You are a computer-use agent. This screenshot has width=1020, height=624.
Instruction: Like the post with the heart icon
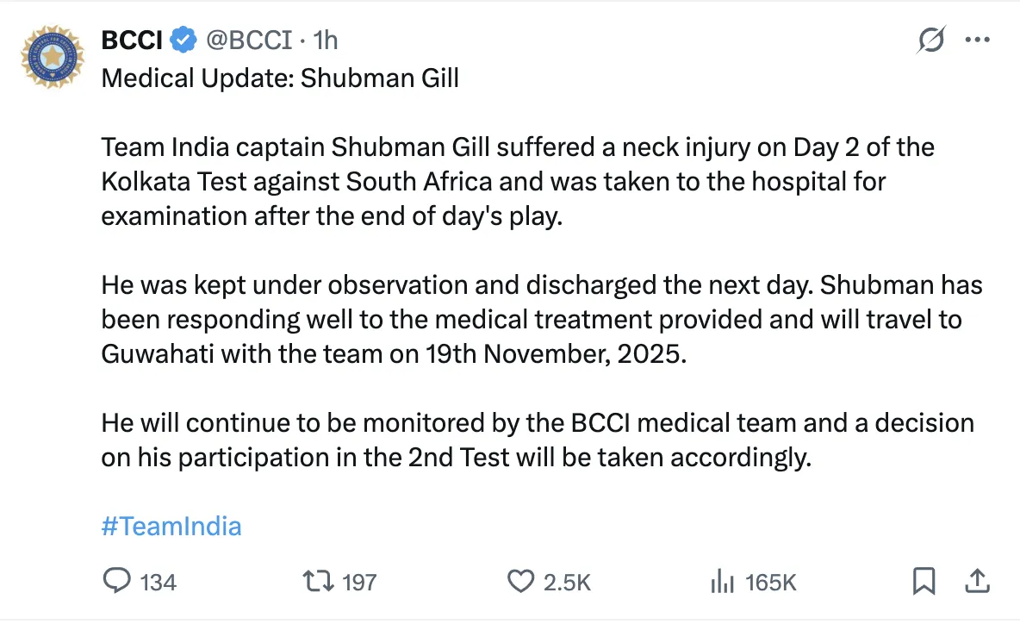pyautogui.click(x=519, y=582)
